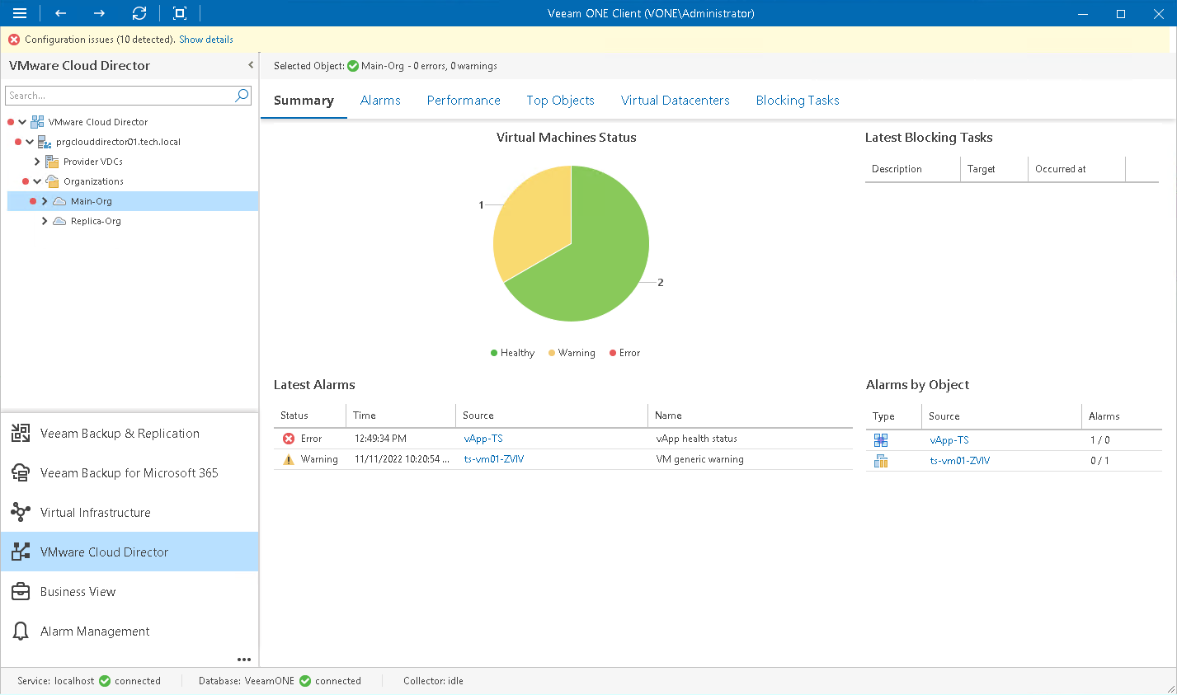Open Alarm Management section
The width and height of the screenshot is (1177, 695).
coord(95,632)
